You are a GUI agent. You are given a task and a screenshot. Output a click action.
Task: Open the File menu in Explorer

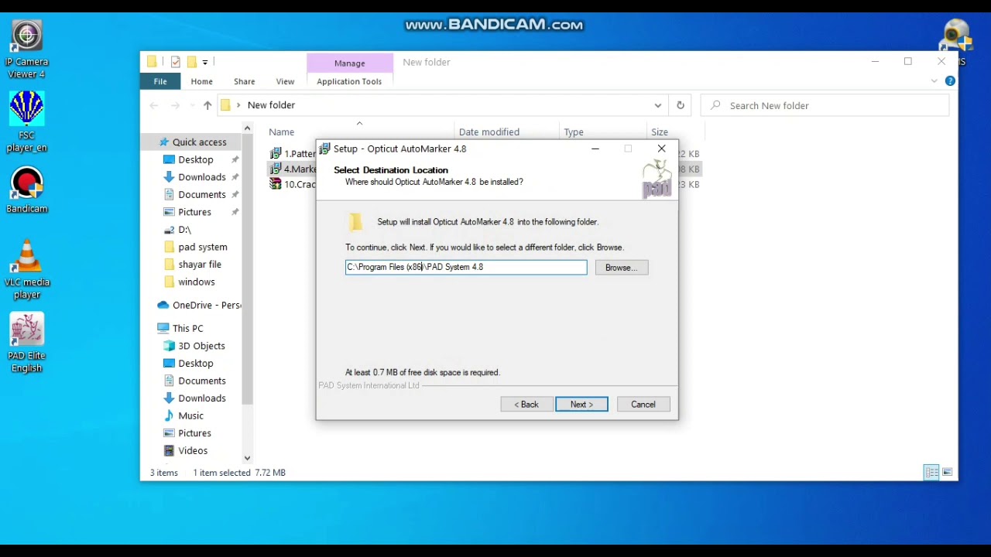point(160,81)
